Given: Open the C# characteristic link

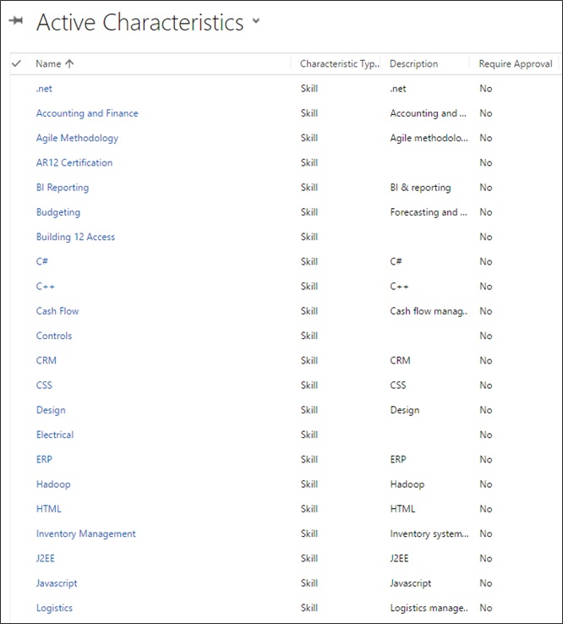Looking at the screenshot, I should 42,261.
